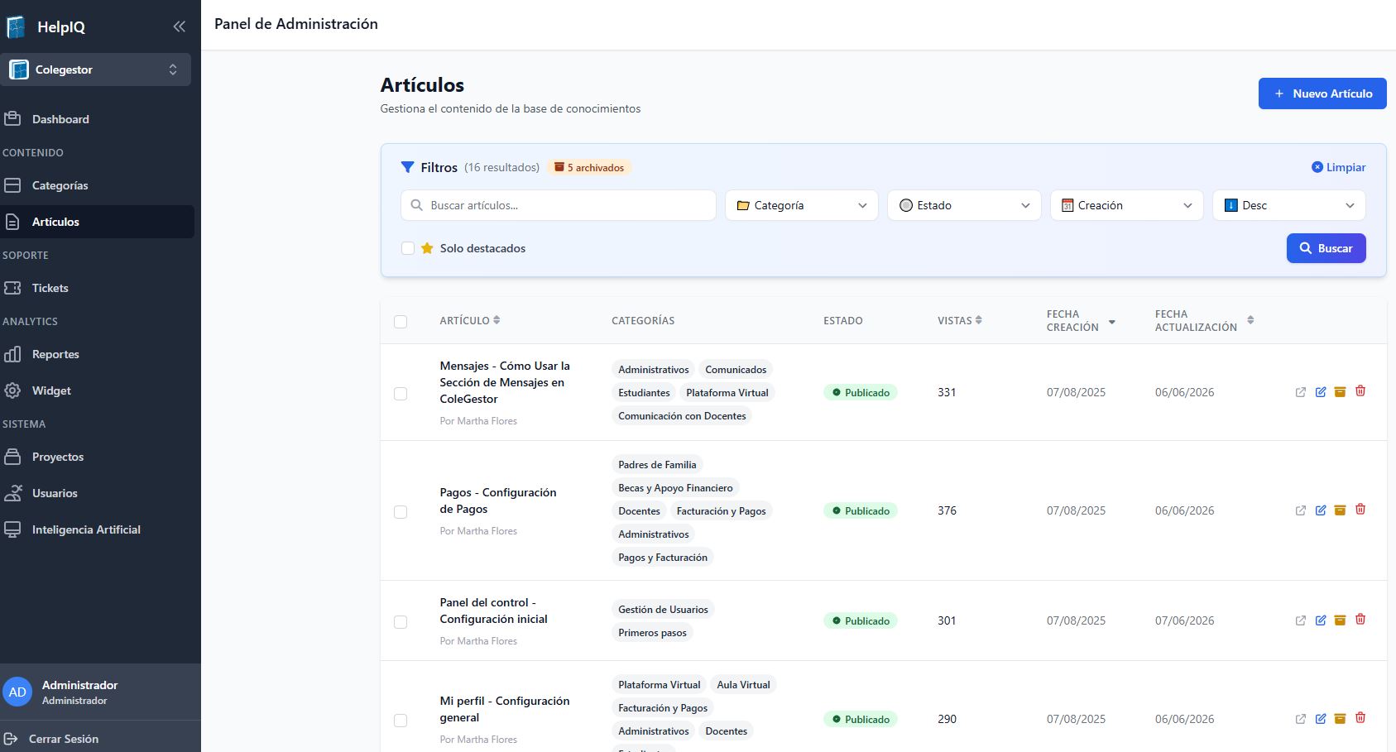Screen dimensions: 1396x752
Task: Open Widget in sidebar
Action: 98,390
